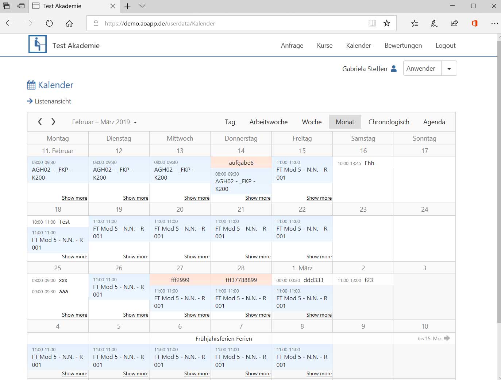Switch to Tag view
The height and width of the screenshot is (380, 501).
(230, 122)
